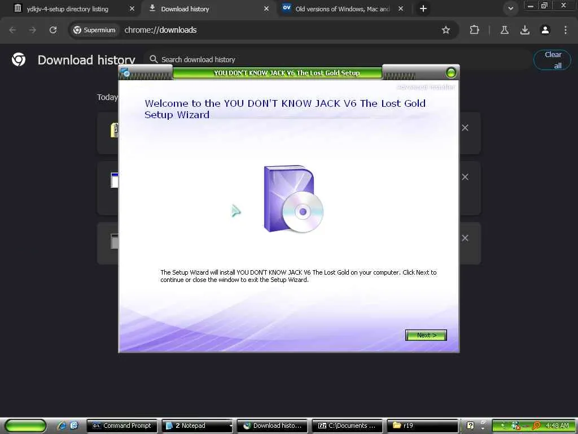578x434 pixels.
Task: Bookmark this page with star icon
Action: coord(446,30)
